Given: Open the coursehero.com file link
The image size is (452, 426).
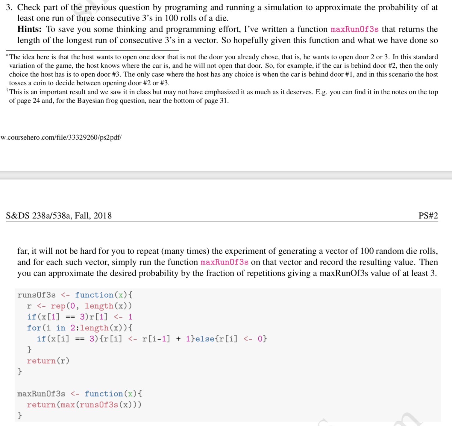Looking at the screenshot, I should coord(60,138).
